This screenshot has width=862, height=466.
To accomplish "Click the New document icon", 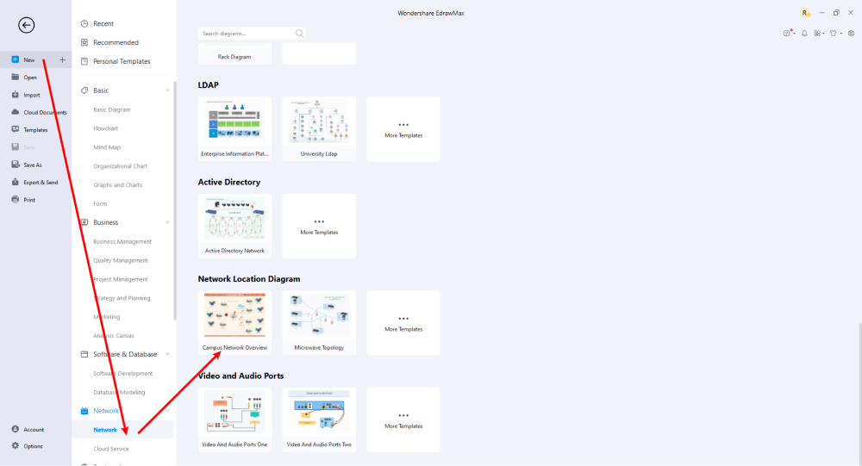I will pos(15,59).
